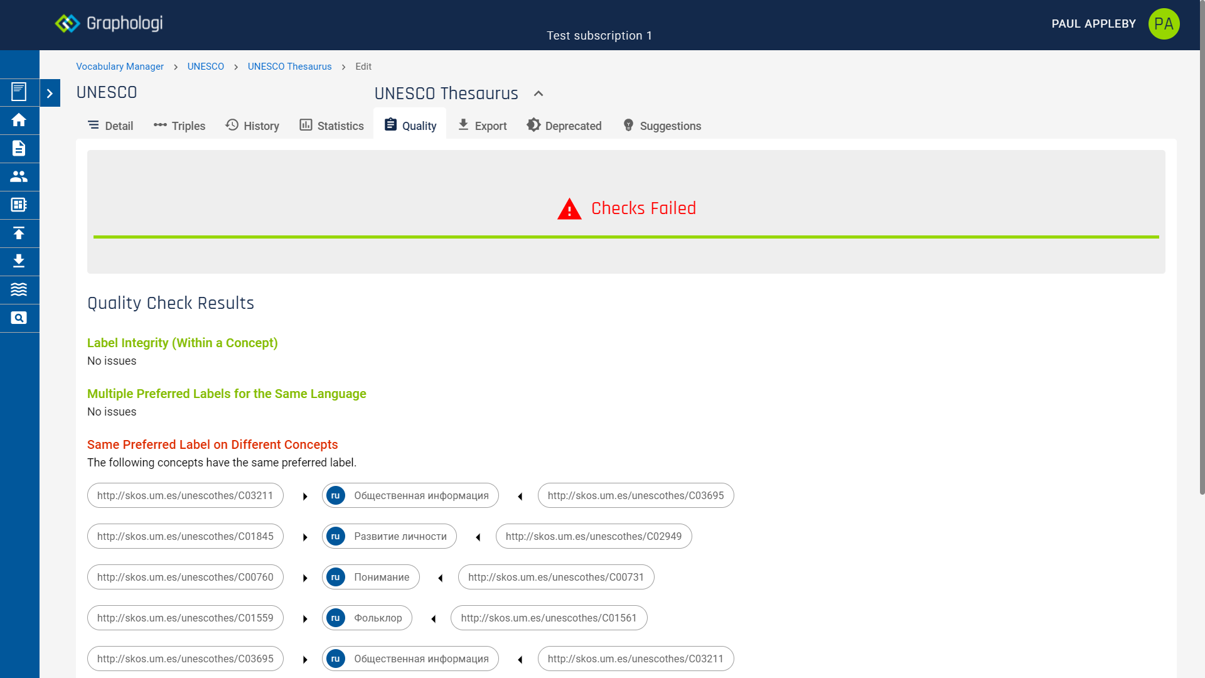
Task: Click the upload arrow sidebar icon
Action: pyautogui.click(x=19, y=234)
